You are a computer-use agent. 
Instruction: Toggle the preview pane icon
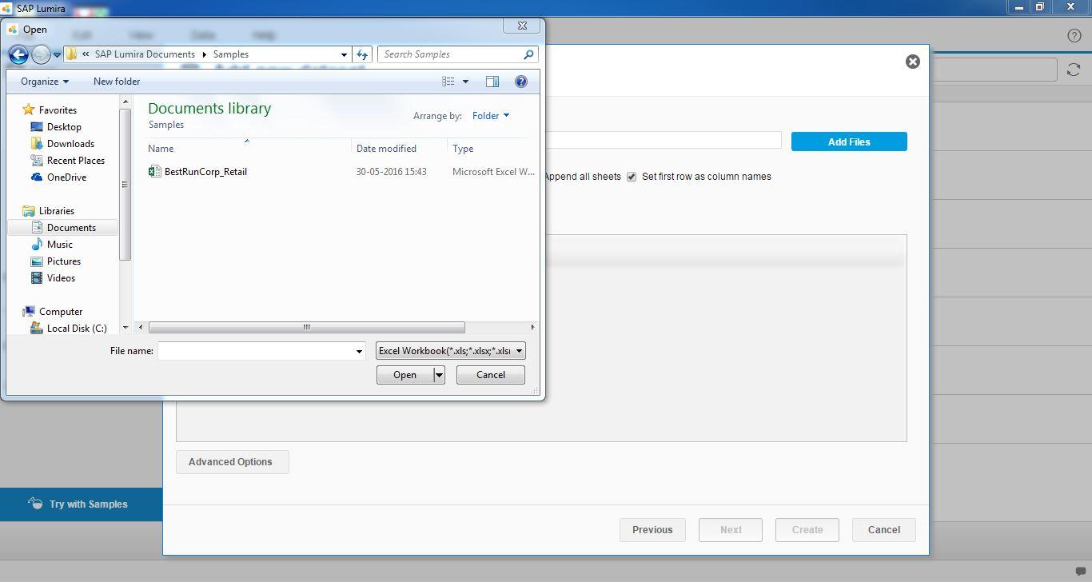(492, 82)
